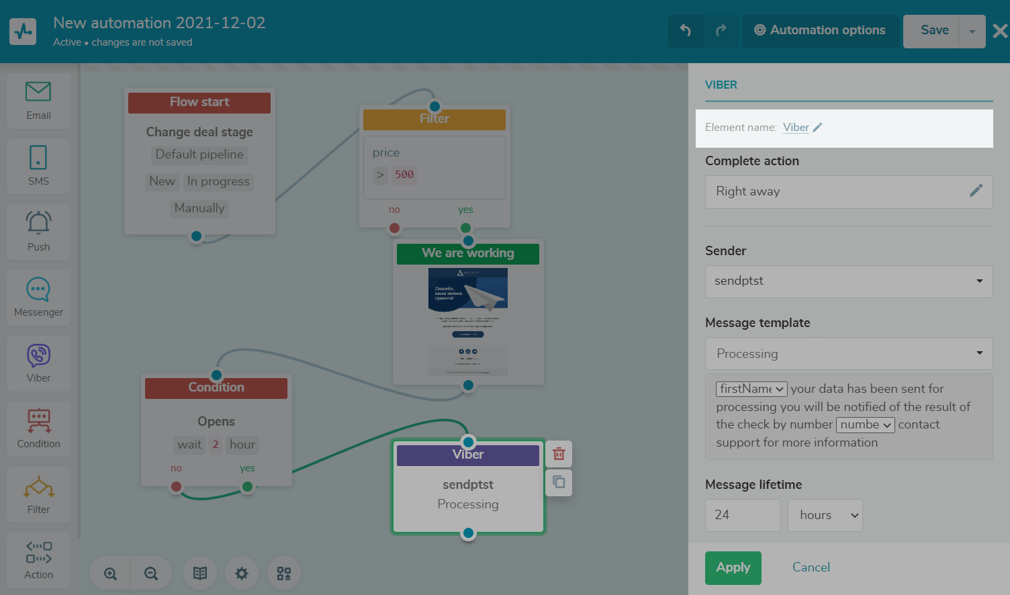Click the 'price' filter field label
This screenshot has height=595, width=1010.
pos(386,152)
